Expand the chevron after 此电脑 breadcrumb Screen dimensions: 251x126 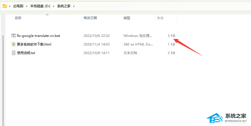(27, 6)
